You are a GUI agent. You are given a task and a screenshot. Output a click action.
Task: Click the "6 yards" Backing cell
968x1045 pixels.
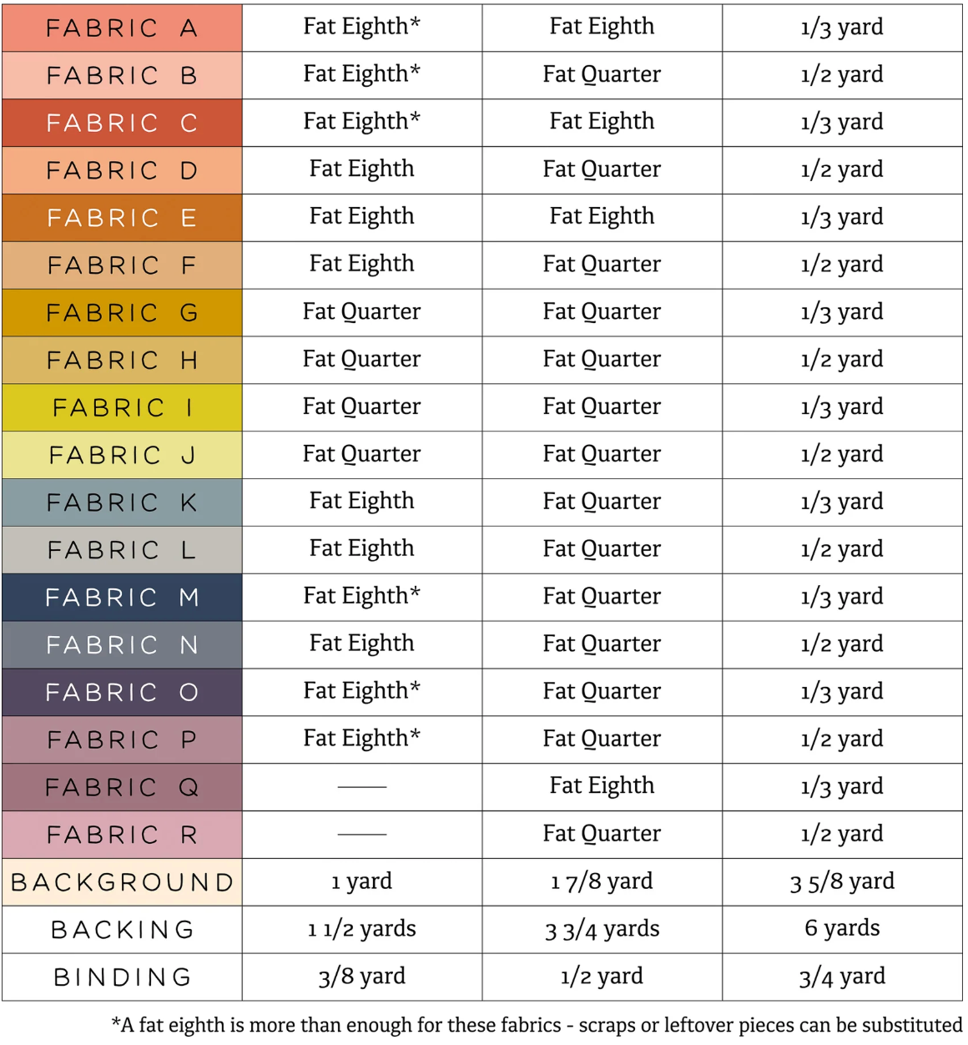(842, 928)
